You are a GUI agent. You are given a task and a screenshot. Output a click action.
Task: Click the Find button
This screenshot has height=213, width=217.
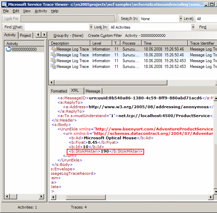click(203, 27)
